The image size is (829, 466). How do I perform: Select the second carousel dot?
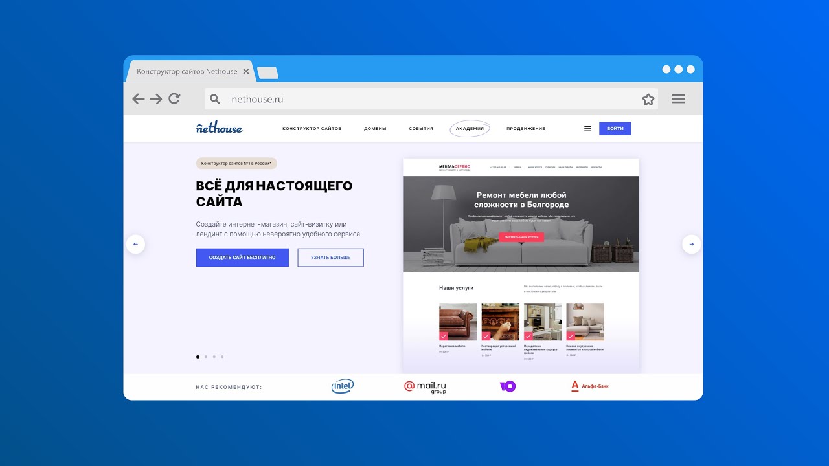(x=206, y=357)
